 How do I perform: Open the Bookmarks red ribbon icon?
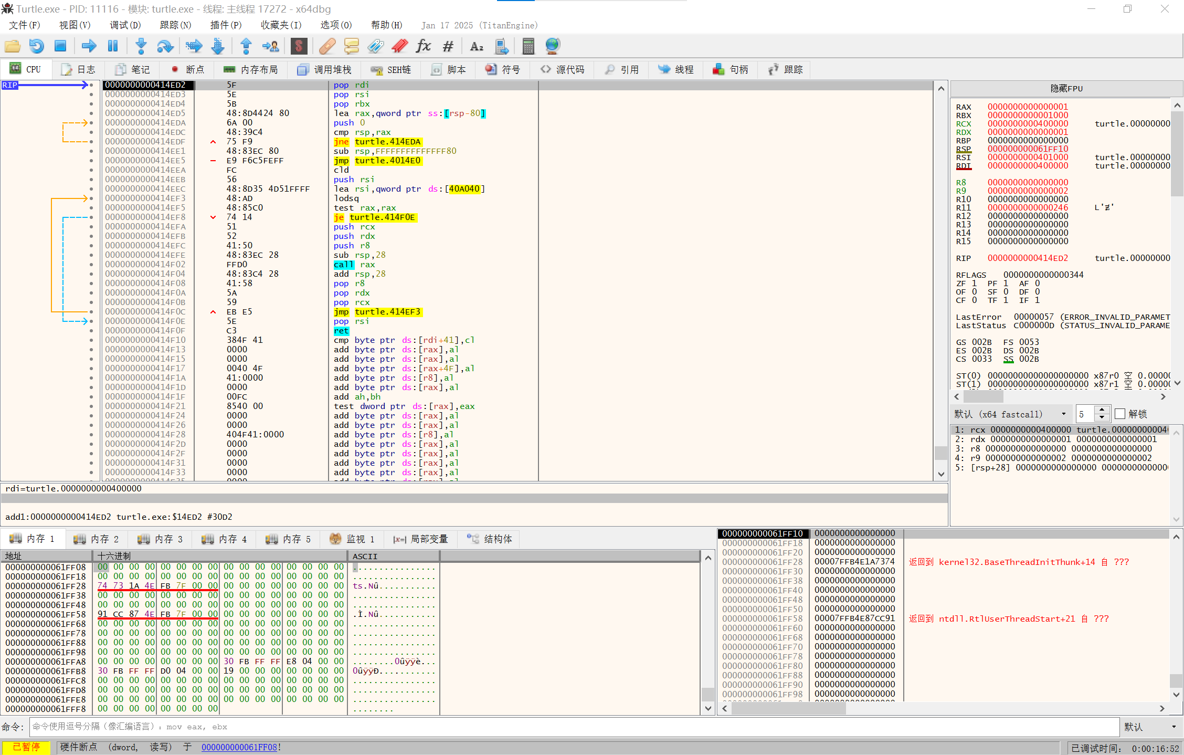399,46
